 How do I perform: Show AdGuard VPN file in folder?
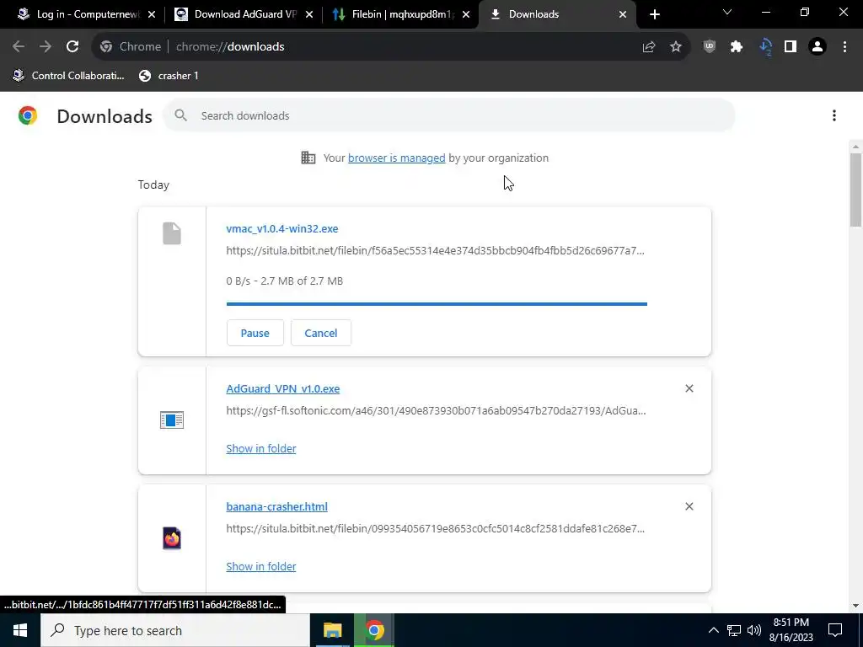(x=261, y=448)
